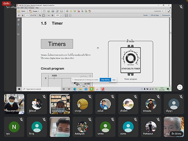The width and height of the screenshot is (188, 141).
Task: Click the Windows Start button
Action: (19, 89)
